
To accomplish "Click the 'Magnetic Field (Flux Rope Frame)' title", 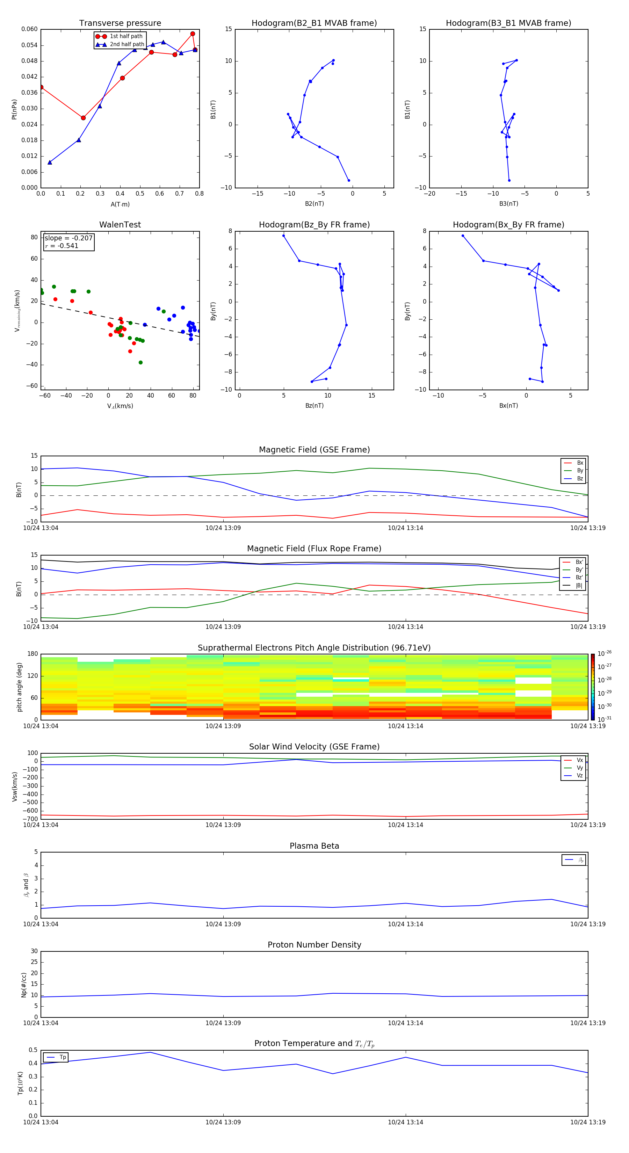I will [314, 549].
